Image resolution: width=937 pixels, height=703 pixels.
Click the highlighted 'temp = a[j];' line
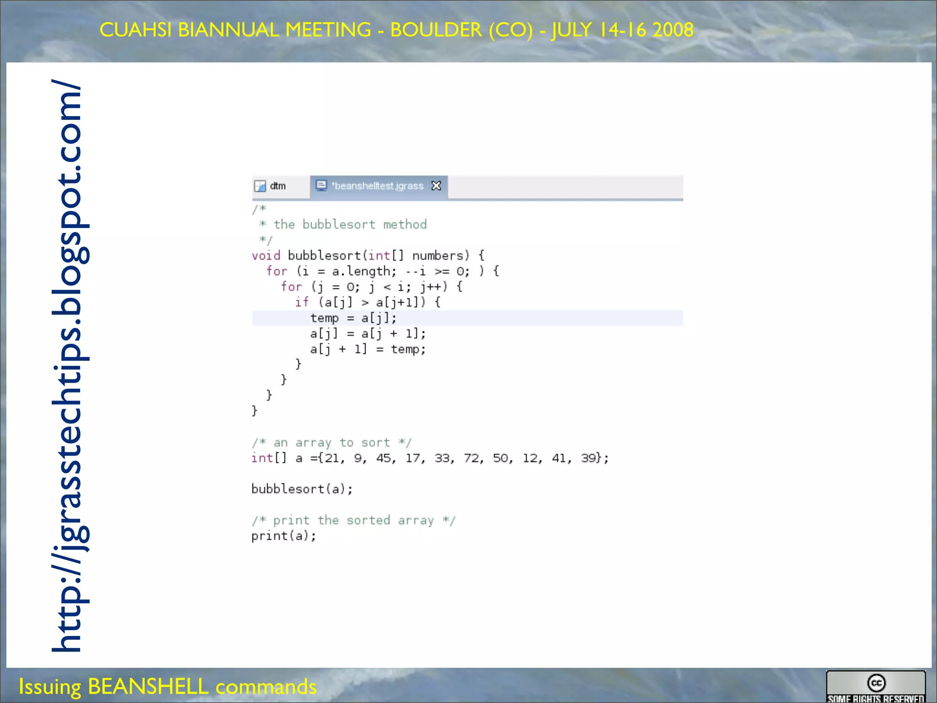[353, 318]
